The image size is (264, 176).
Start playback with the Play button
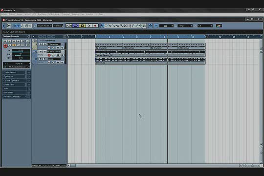89,26
